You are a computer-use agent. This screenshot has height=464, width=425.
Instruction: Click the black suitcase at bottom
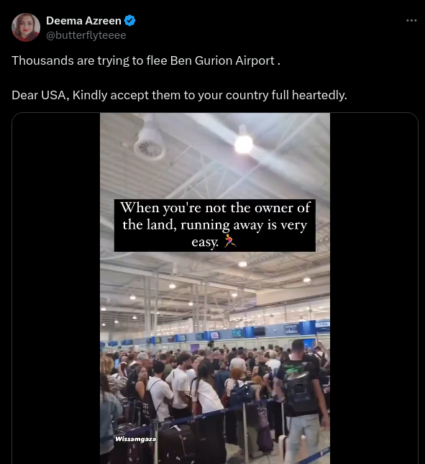point(177,444)
